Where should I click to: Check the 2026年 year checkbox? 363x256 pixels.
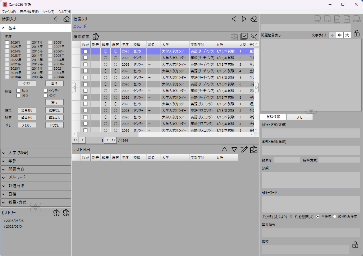(7, 42)
